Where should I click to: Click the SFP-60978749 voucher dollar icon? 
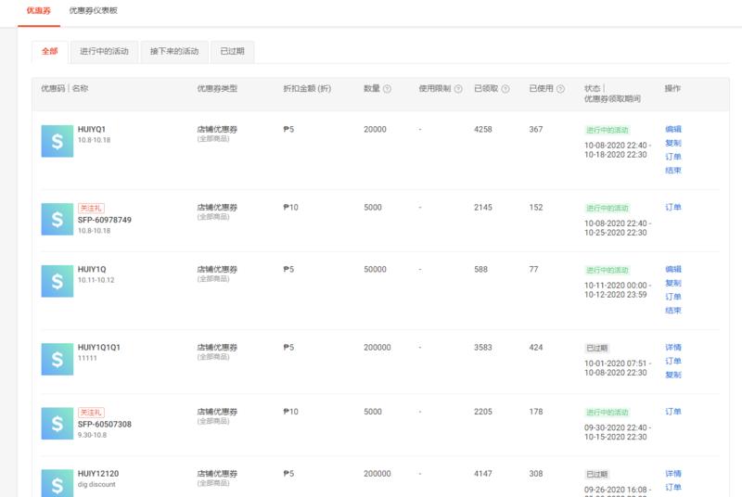click(57, 219)
